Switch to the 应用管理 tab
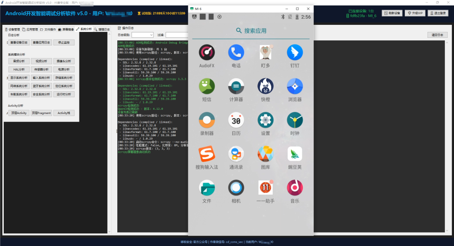The height and width of the screenshot is (246, 454). [30, 29]
